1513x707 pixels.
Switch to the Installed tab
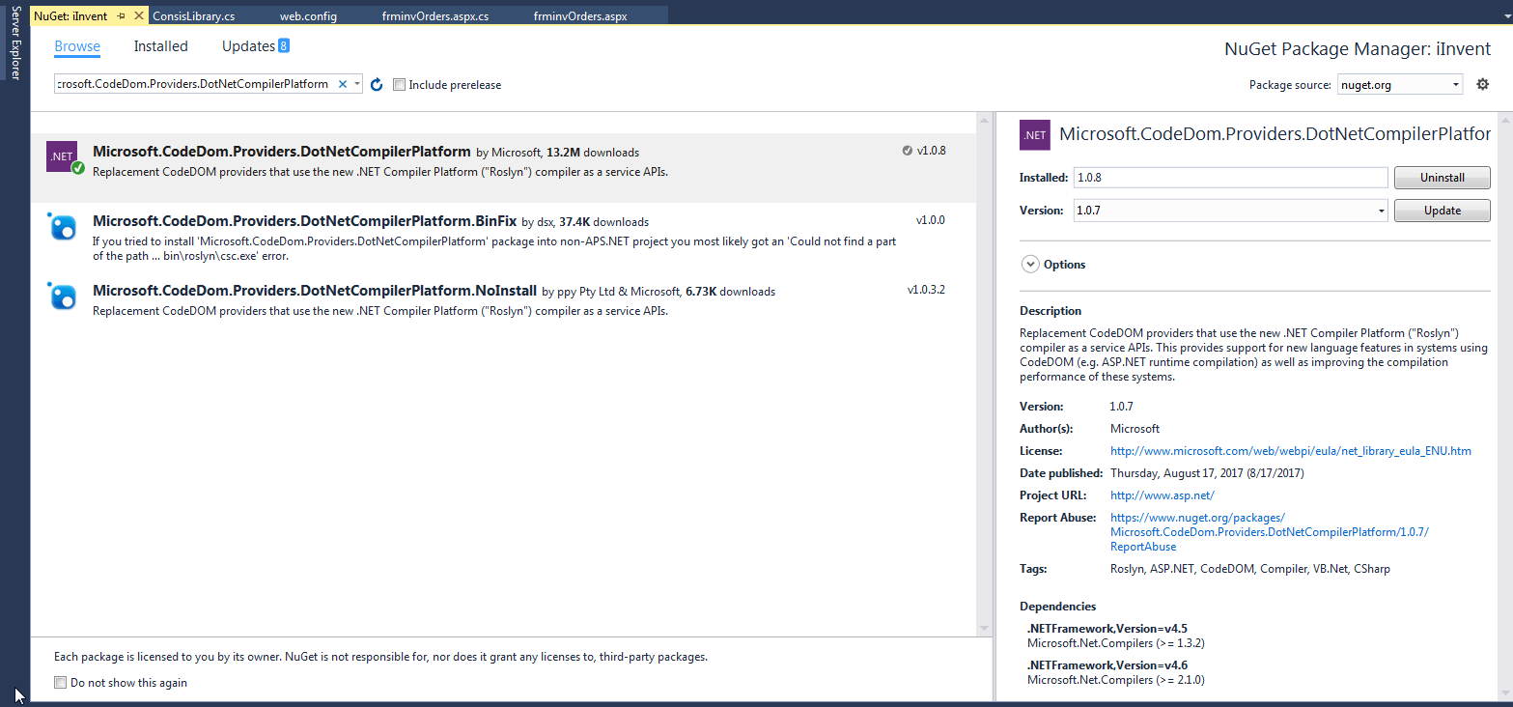pyautogui.click(x=161, y=46)
